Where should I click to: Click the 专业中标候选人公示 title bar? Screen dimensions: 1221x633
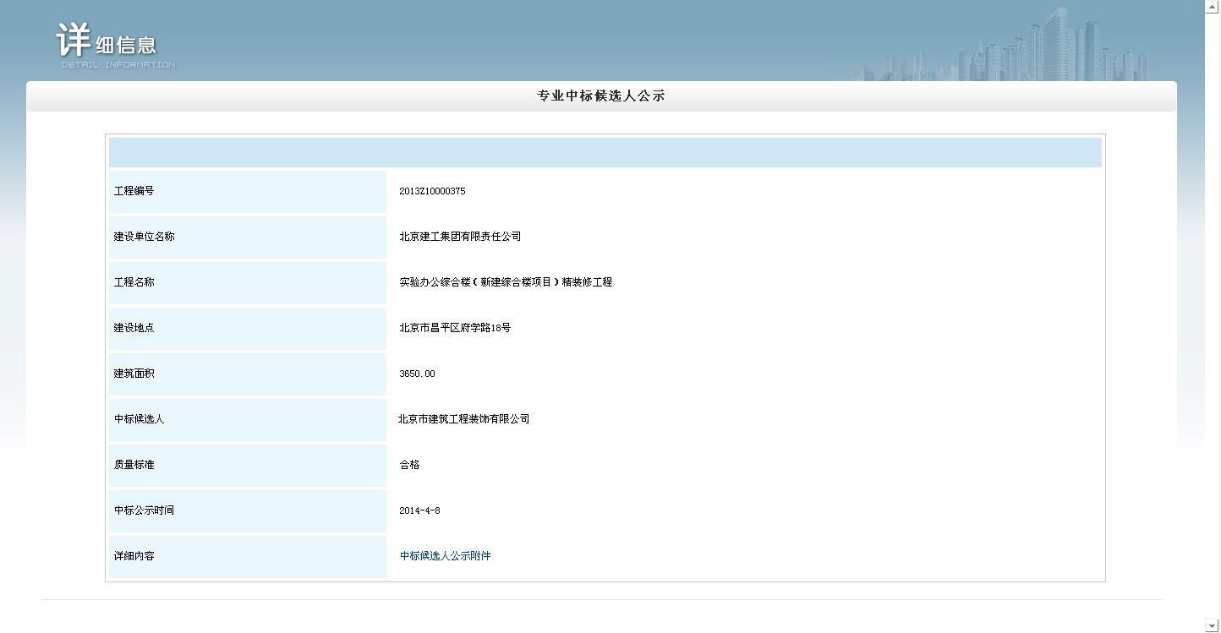(x=601, y=96)
